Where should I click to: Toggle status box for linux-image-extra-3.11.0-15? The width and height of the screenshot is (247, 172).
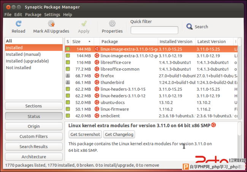68,49
